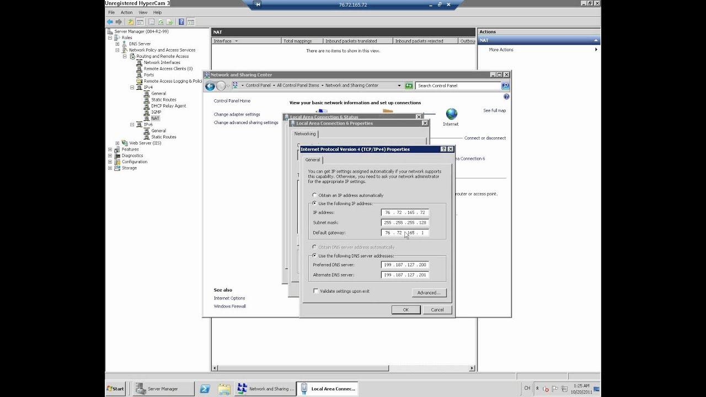Click the Refresh icon in Server Manager toolbar
Image resolution: width=706 pixels, height=397 pixels.
161,22
